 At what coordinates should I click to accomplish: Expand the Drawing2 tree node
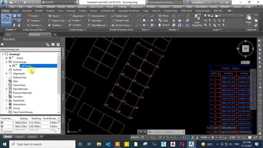(x=3, y=54)
